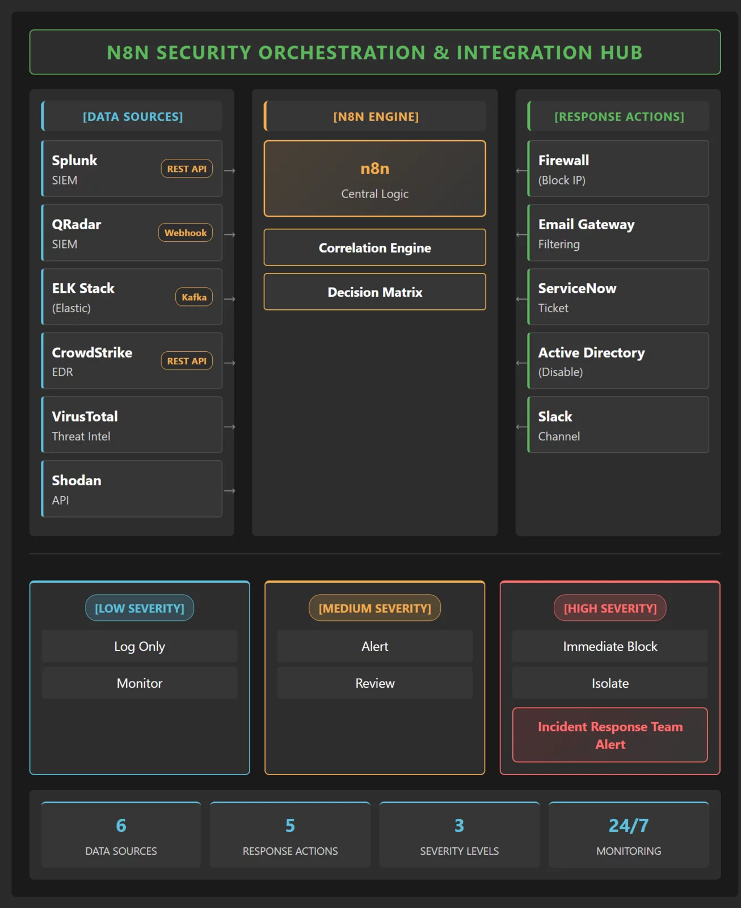Image resolution: width=741 pixels, height=908 pixels.
Task: Click the arrow next to QRadar
Action: pyautogui.click(x=230, y=234)
